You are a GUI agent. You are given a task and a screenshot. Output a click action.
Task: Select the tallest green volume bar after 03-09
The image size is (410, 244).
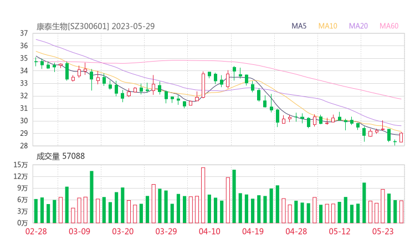pos(92,197)
